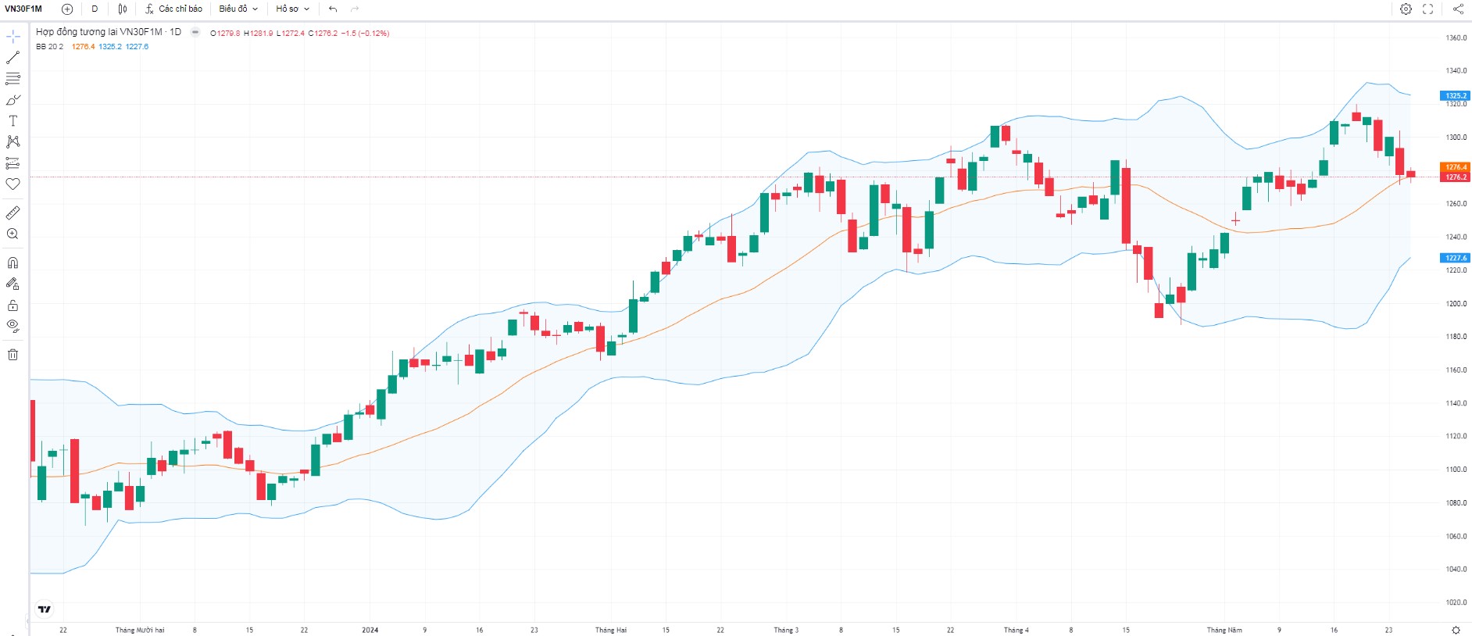
Task: Undo the last chart action
Action: 333,9
